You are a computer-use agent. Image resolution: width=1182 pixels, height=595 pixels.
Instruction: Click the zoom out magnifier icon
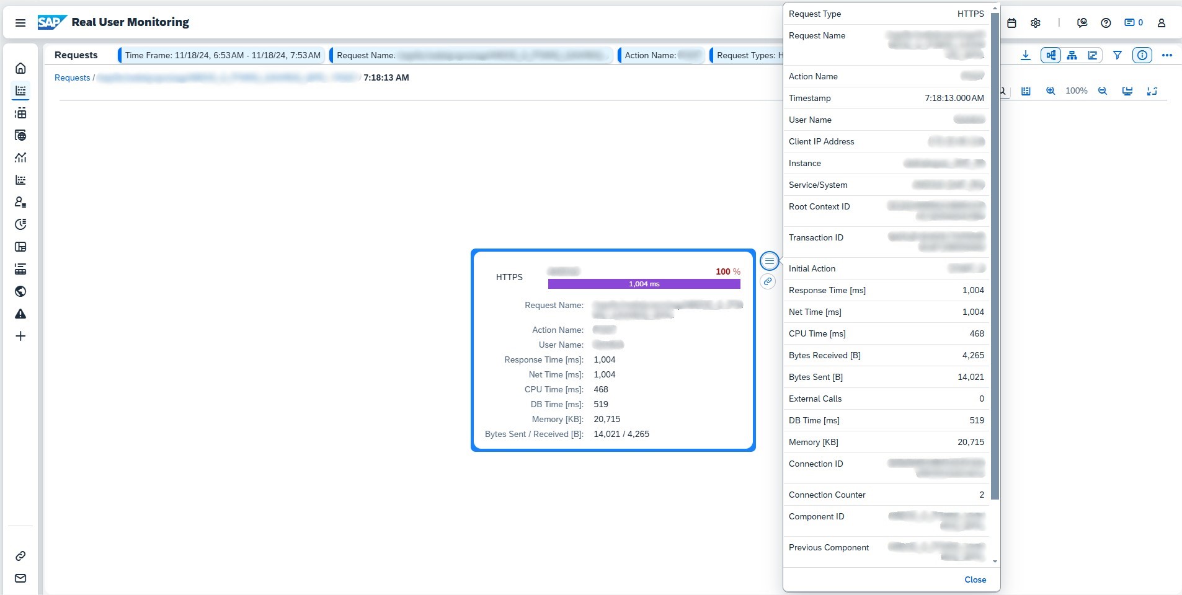(x=1103, y=91)
